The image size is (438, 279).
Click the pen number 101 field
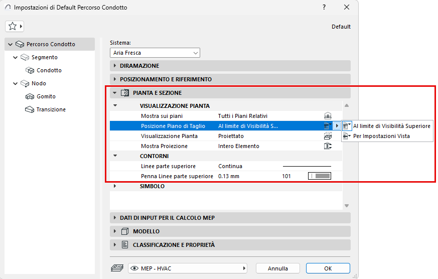[286, 176]
